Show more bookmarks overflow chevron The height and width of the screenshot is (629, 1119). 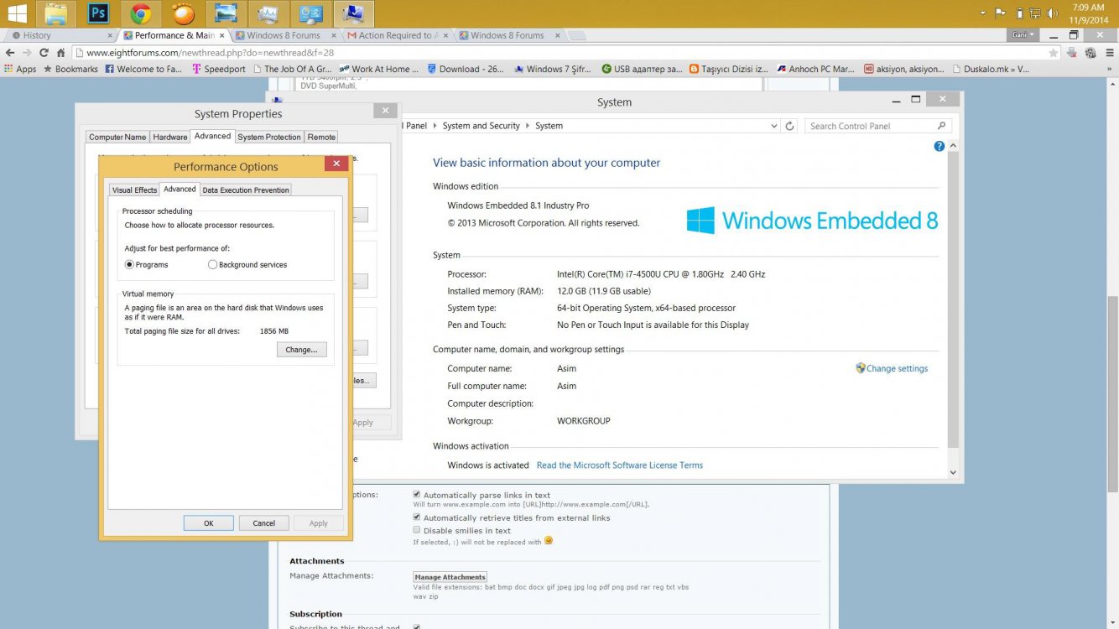coord(1111,69)
